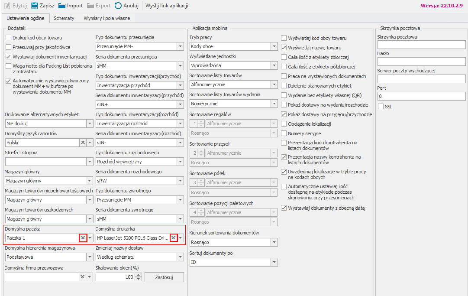This screenshot has height=296, width=468.
Task: Clear Domyślna firma przewozowa with X icon
Action: [x=82, y=276]
